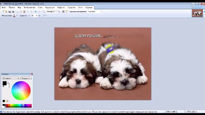This screenshot has width=205, height=115.
Task: Select the puppies image thumbnail tab
Action: (x=197, y=13)
